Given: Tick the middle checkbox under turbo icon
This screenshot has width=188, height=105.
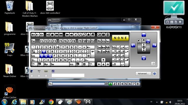Looking at the screenshot, I should 39,76.
